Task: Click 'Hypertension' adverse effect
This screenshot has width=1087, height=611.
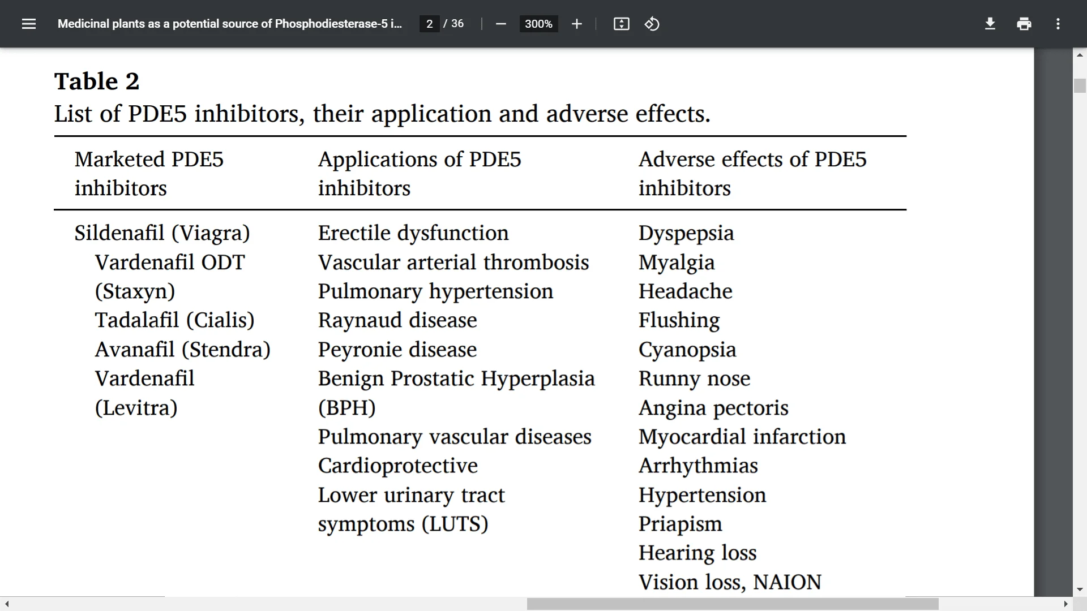Action: (702, 495)
